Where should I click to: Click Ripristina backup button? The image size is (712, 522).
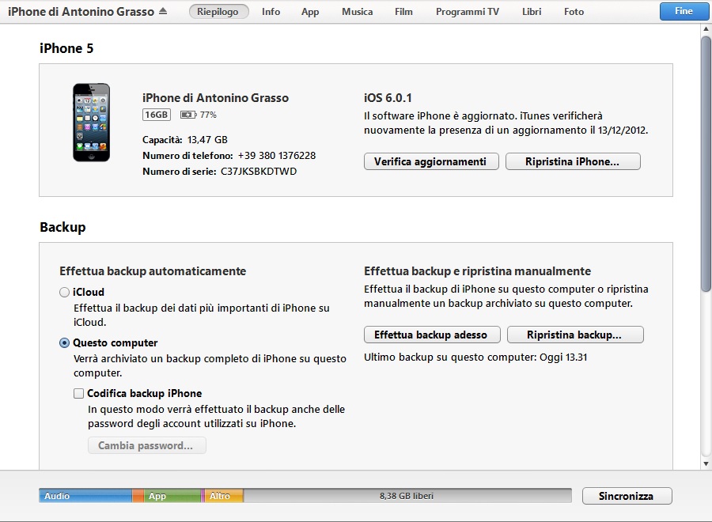pyautogui.click(x=575, y=335)
